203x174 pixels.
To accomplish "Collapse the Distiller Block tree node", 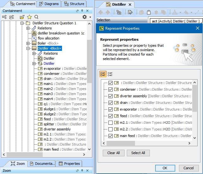I will [28, 48].
